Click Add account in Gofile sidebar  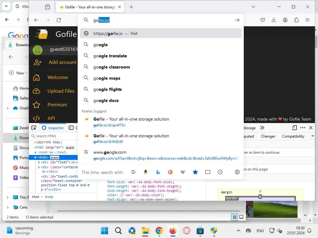coord(55,62)
